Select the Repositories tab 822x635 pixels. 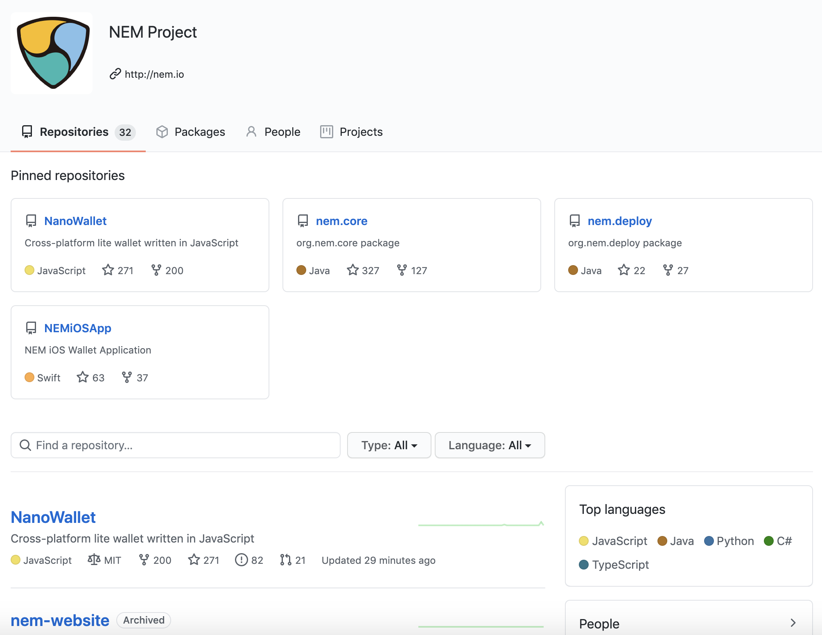[78, 132]
